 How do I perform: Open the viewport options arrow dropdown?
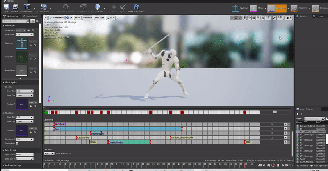click(x=46, y=18)
